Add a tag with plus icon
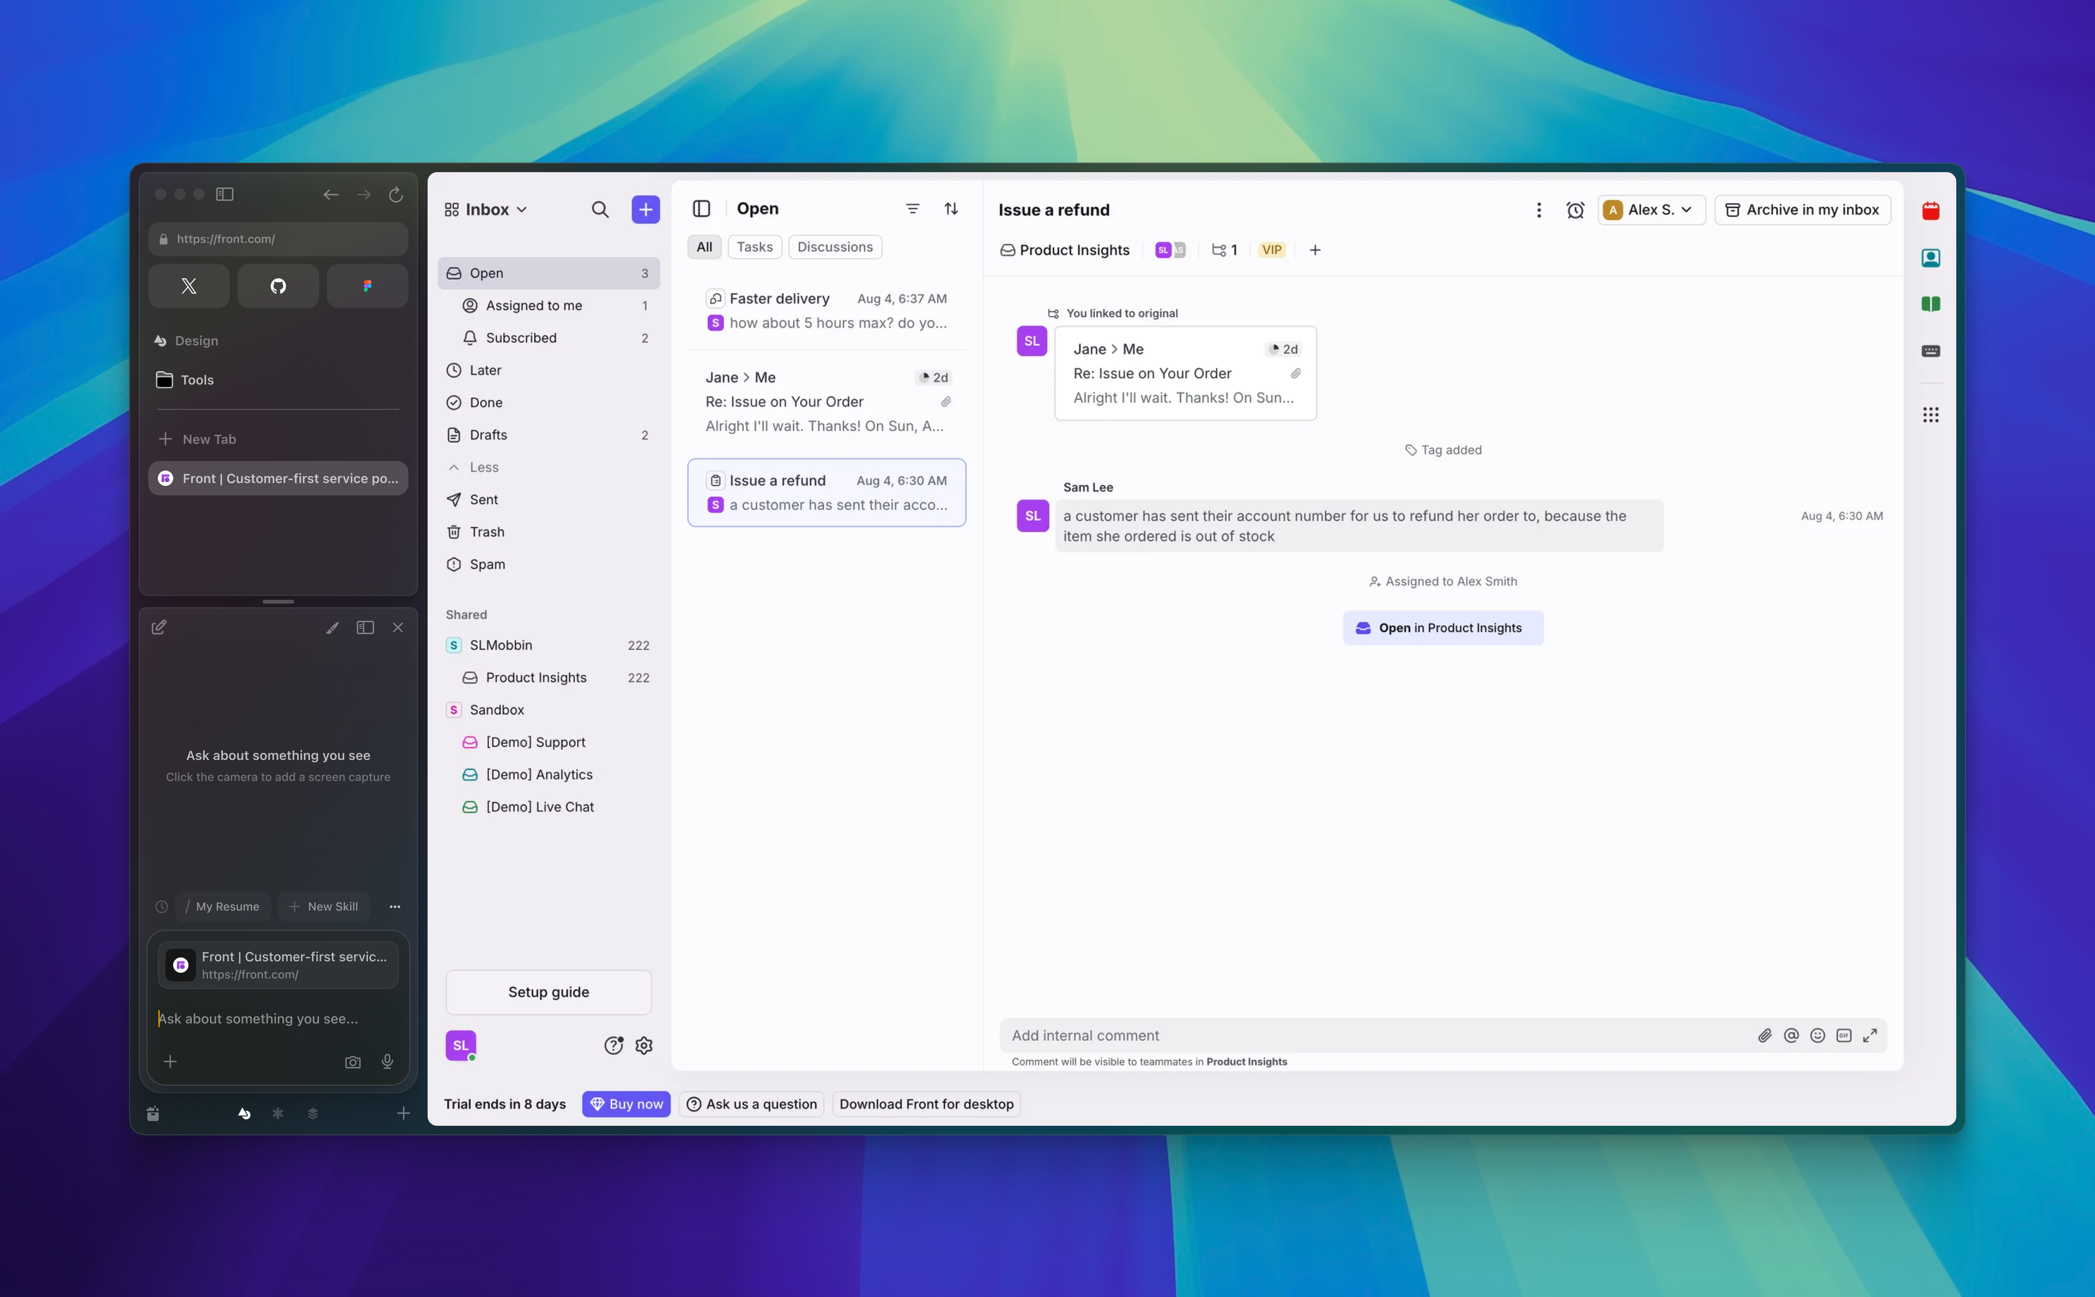 pyautogui.click(x=1315, y=250)
